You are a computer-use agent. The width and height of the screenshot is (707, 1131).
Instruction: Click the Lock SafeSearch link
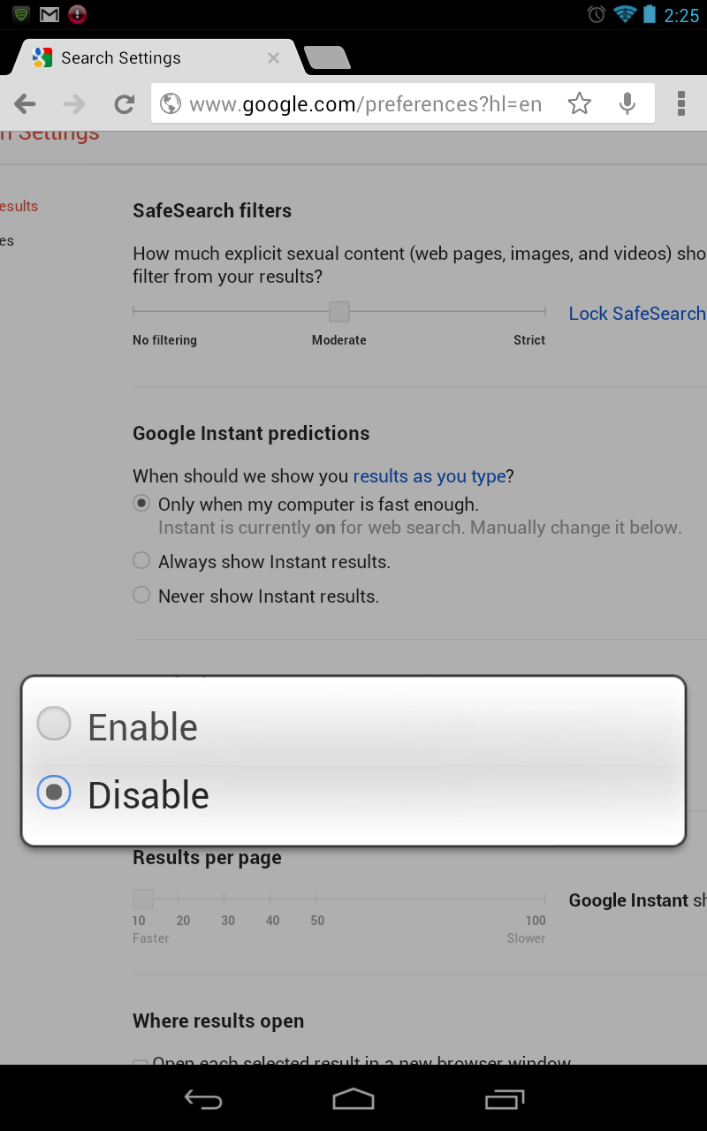pyautogui.click(x=636, y=314)
